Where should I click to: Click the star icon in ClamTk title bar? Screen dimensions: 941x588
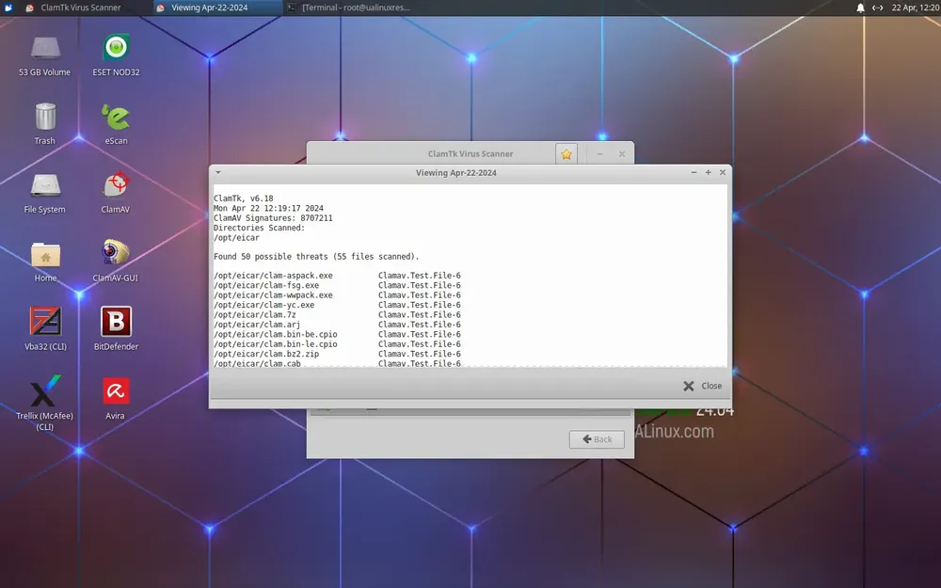coord(566,154)
